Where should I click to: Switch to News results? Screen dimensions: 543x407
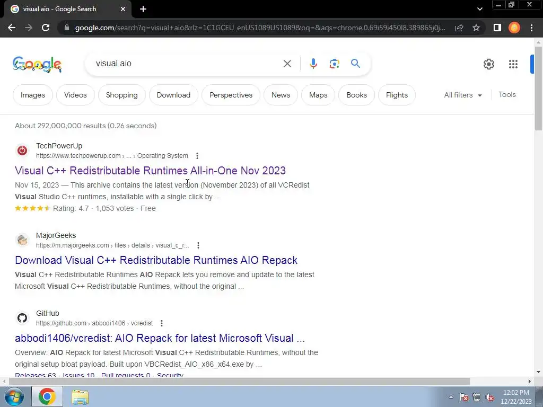click(x=281, y=95)
